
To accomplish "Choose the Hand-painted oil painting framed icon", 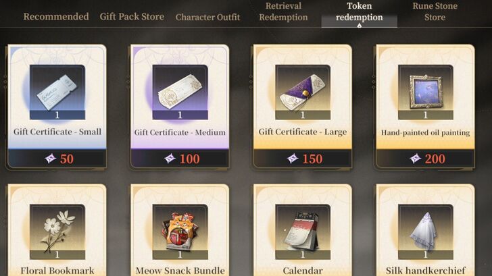I will (426, 92).
